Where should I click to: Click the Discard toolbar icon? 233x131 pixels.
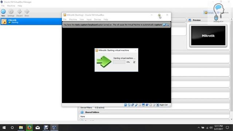pyautogui.click(x=19, y=13)
